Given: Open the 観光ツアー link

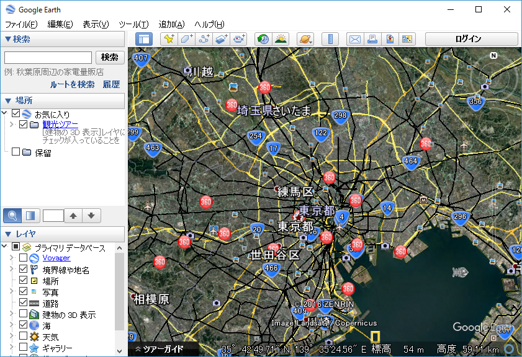Looking at the screenshot, I should (60, 125).
